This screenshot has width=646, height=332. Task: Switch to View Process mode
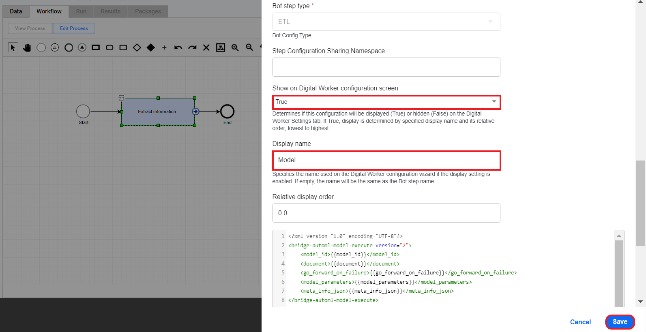[x=30, y=28]
